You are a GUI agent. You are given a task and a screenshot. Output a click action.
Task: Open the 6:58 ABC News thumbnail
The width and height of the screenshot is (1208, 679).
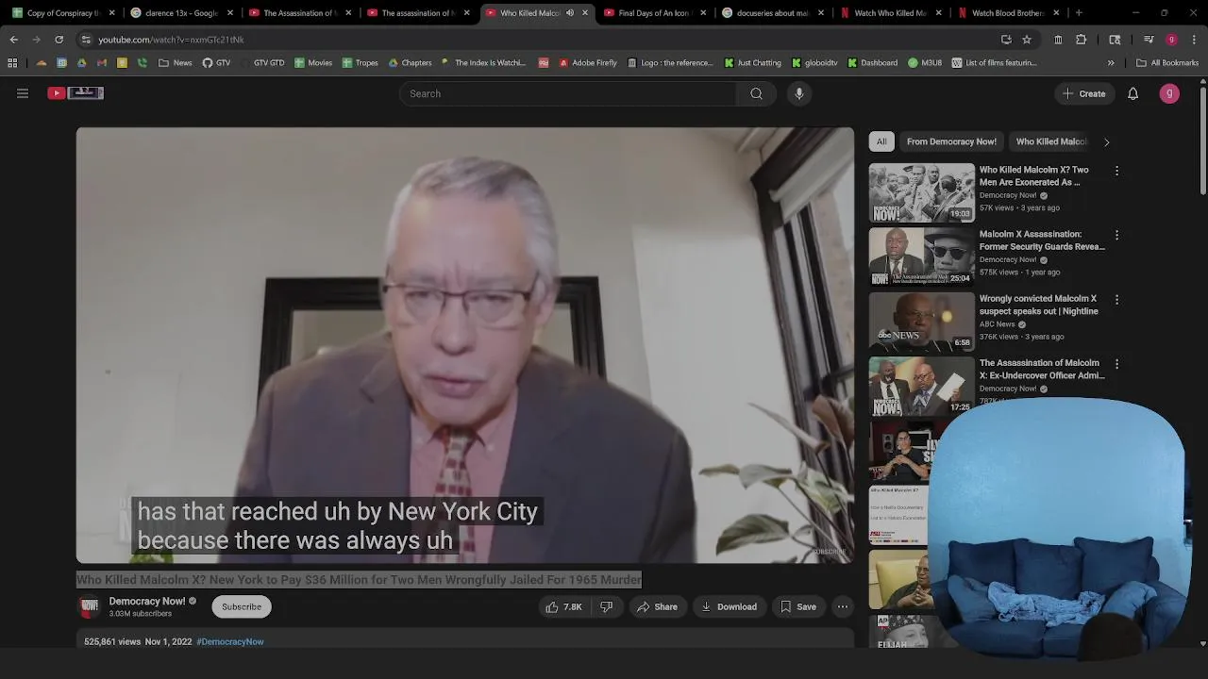[x=921, y=321]
